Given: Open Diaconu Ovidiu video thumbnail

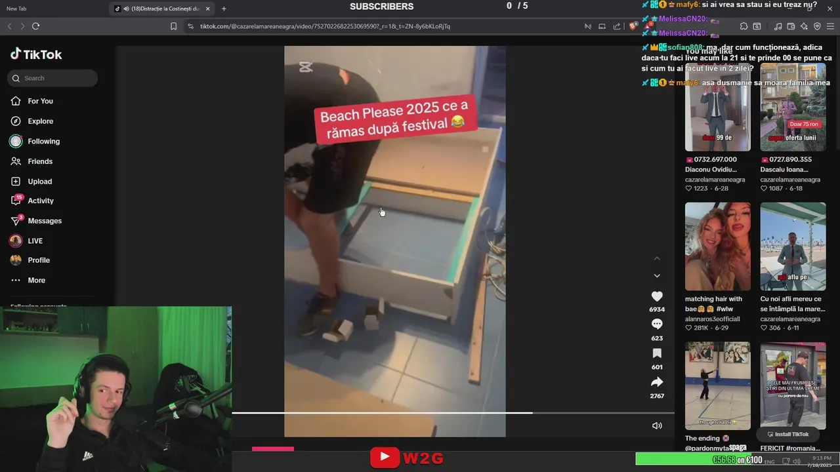Looking at the screenshot, I should tap(718, 108).
